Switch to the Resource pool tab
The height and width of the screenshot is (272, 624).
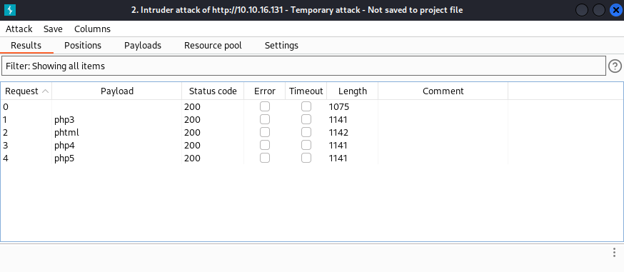point(213,46)
